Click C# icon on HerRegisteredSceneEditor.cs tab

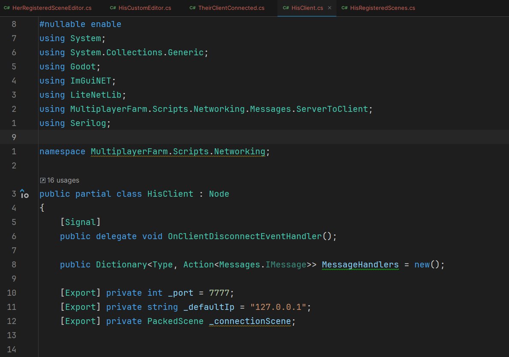tap(7, 8)
